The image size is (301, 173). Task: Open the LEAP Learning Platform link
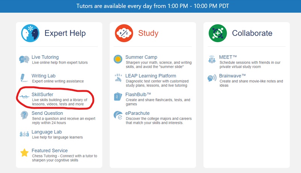(x=150, y=76)
